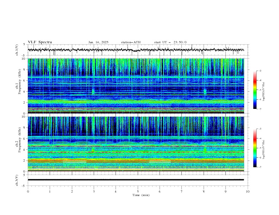Click time axis tick label '10'

click(248, 191)
